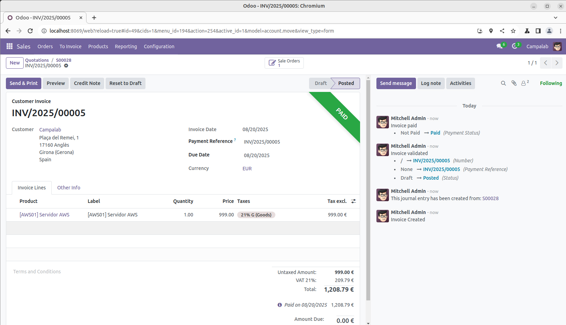The image size is (566, 325).
Task: Expand the Reporting menu
Action: tap(126, 46)
